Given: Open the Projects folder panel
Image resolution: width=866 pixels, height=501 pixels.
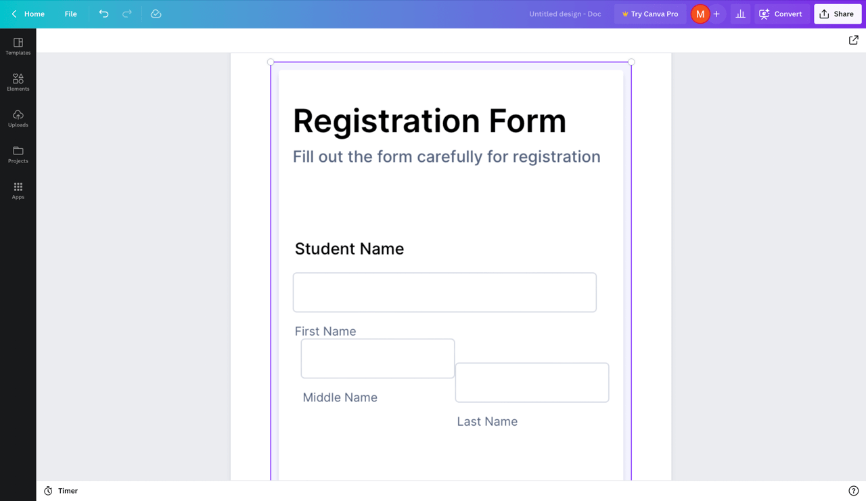Looking at the screenshot, I should 18,154.
